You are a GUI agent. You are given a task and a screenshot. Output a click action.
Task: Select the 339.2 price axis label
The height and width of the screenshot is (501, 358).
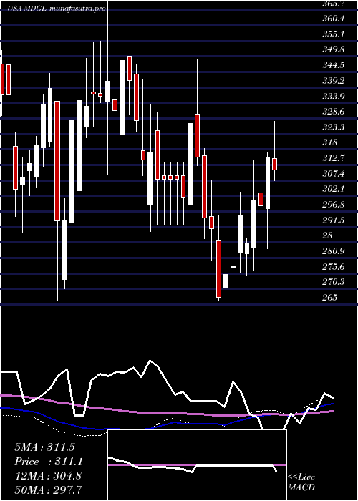click(x=334, y=81)
